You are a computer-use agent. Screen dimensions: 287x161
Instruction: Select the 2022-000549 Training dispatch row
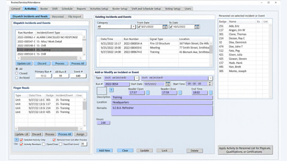pyautogui.click(x=49, y=50)
